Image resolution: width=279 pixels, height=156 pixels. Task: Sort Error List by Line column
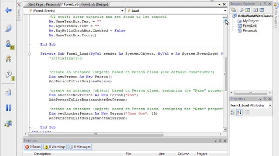[x=162, y=154]
